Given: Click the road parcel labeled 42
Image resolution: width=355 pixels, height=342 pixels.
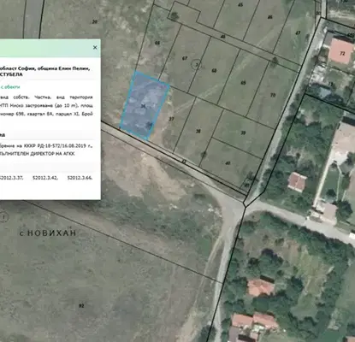Looking at the screenshot, I should [184, 162].
